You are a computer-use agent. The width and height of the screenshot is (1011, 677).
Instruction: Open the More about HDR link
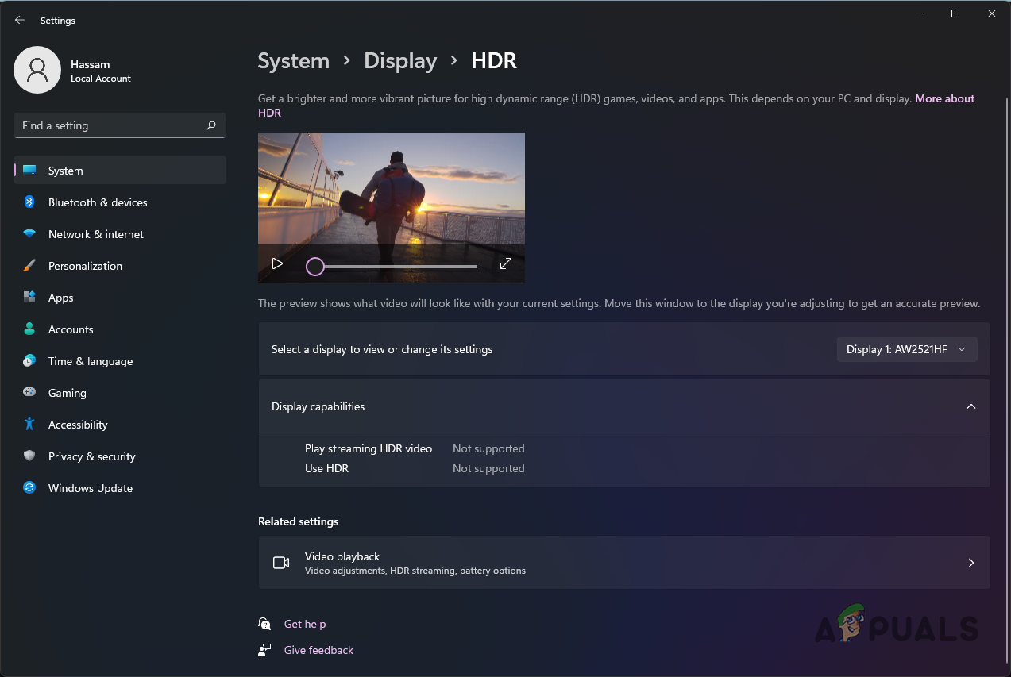pyautogui.click(x=943, y=99)
